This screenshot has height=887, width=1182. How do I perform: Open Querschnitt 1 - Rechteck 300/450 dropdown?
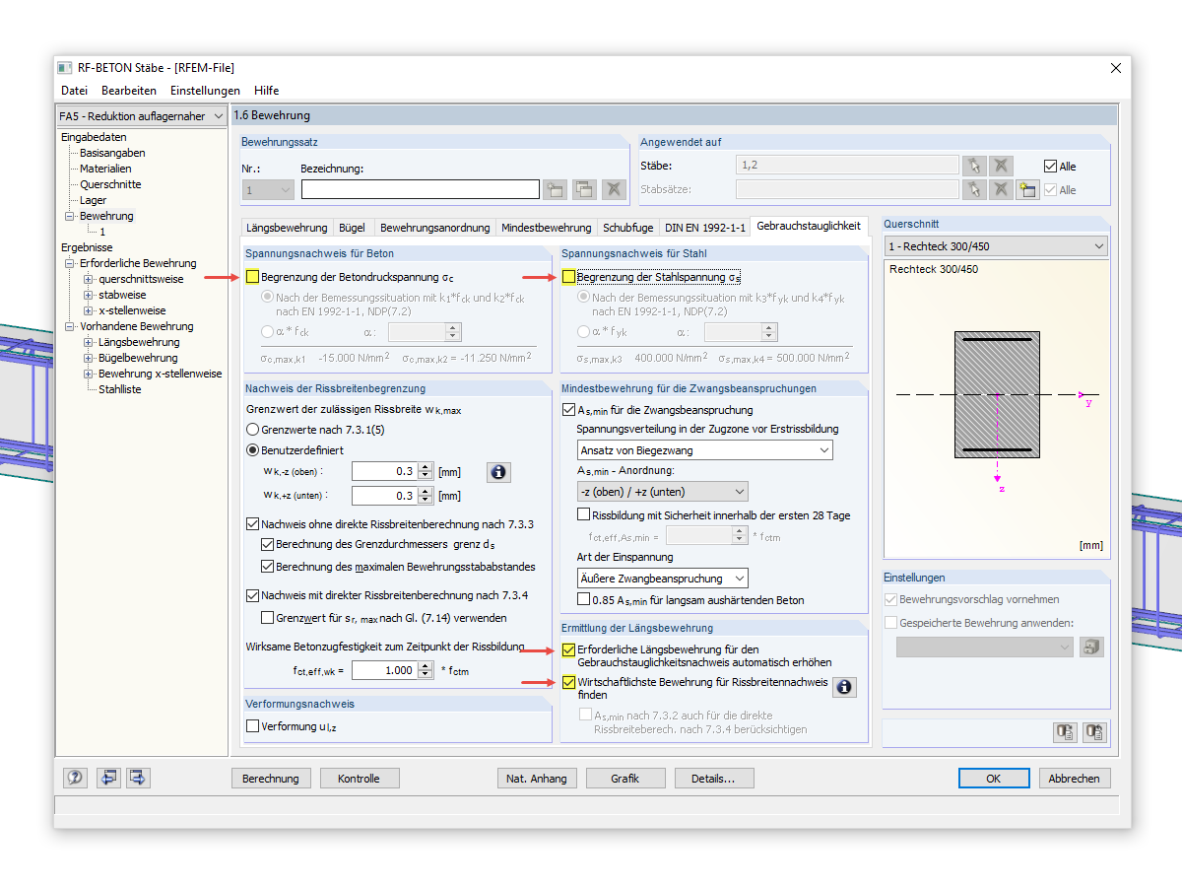(x=995, y=246)
